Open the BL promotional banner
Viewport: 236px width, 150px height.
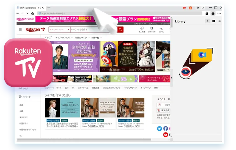pyautogui.click(x=116, y=79)
